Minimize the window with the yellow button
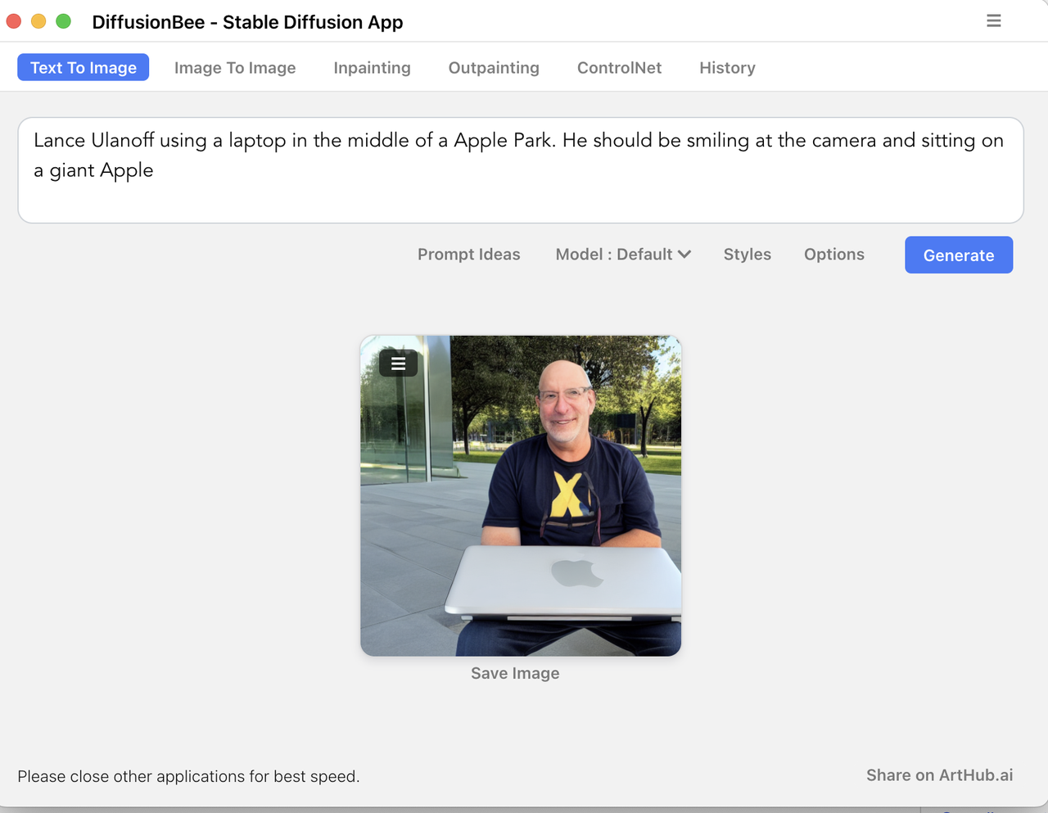 tap(38, 21)
